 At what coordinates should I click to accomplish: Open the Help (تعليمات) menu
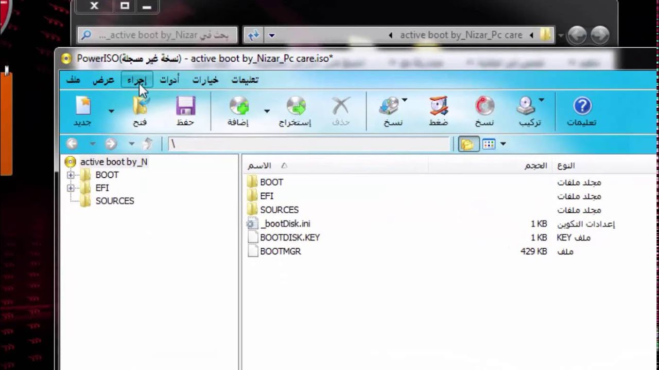coord(245,80)
